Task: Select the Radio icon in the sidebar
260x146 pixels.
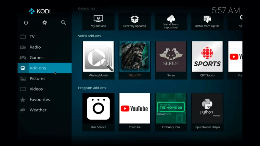Action: [23, 47]
